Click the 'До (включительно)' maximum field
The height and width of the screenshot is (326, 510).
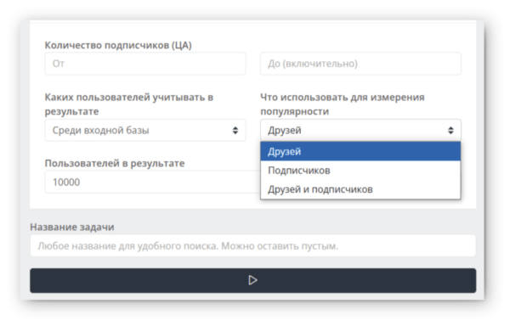(x=360, y=64)
